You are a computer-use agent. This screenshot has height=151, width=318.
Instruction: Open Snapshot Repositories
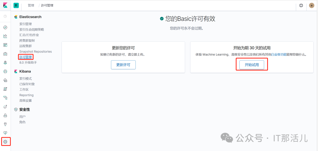(x=36, y=52)
